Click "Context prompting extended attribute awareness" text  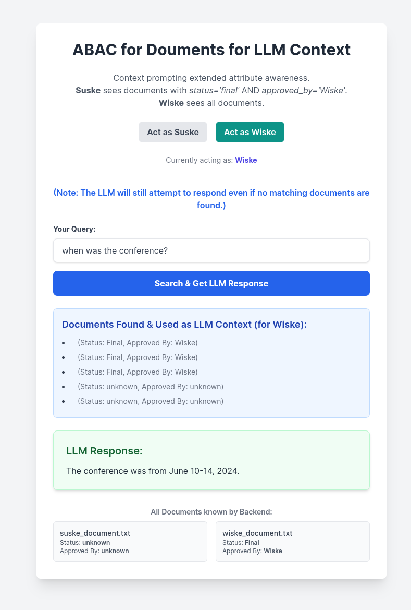click(x=211, y=78)
